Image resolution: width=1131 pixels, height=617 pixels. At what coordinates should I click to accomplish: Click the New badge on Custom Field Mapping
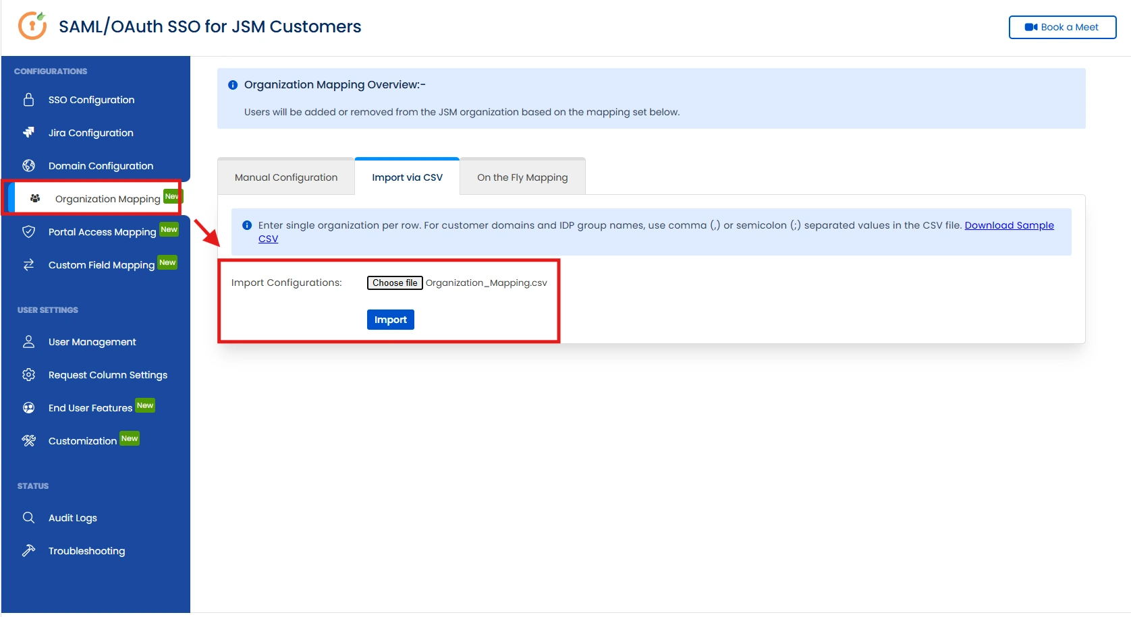[x=167, y=262]
